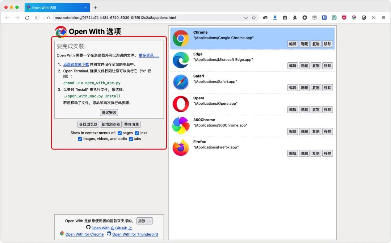The image size is (391, 243).
Task: Toggle the pages checkbox
Action: [x=120, y=133]
